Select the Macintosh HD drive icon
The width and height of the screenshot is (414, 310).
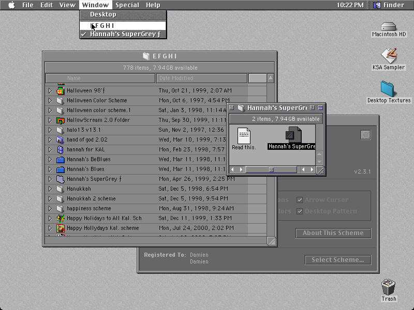click(389, 26)
